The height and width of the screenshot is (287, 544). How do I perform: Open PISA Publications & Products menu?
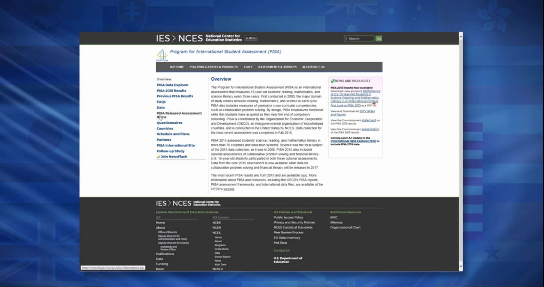point(213,67)
